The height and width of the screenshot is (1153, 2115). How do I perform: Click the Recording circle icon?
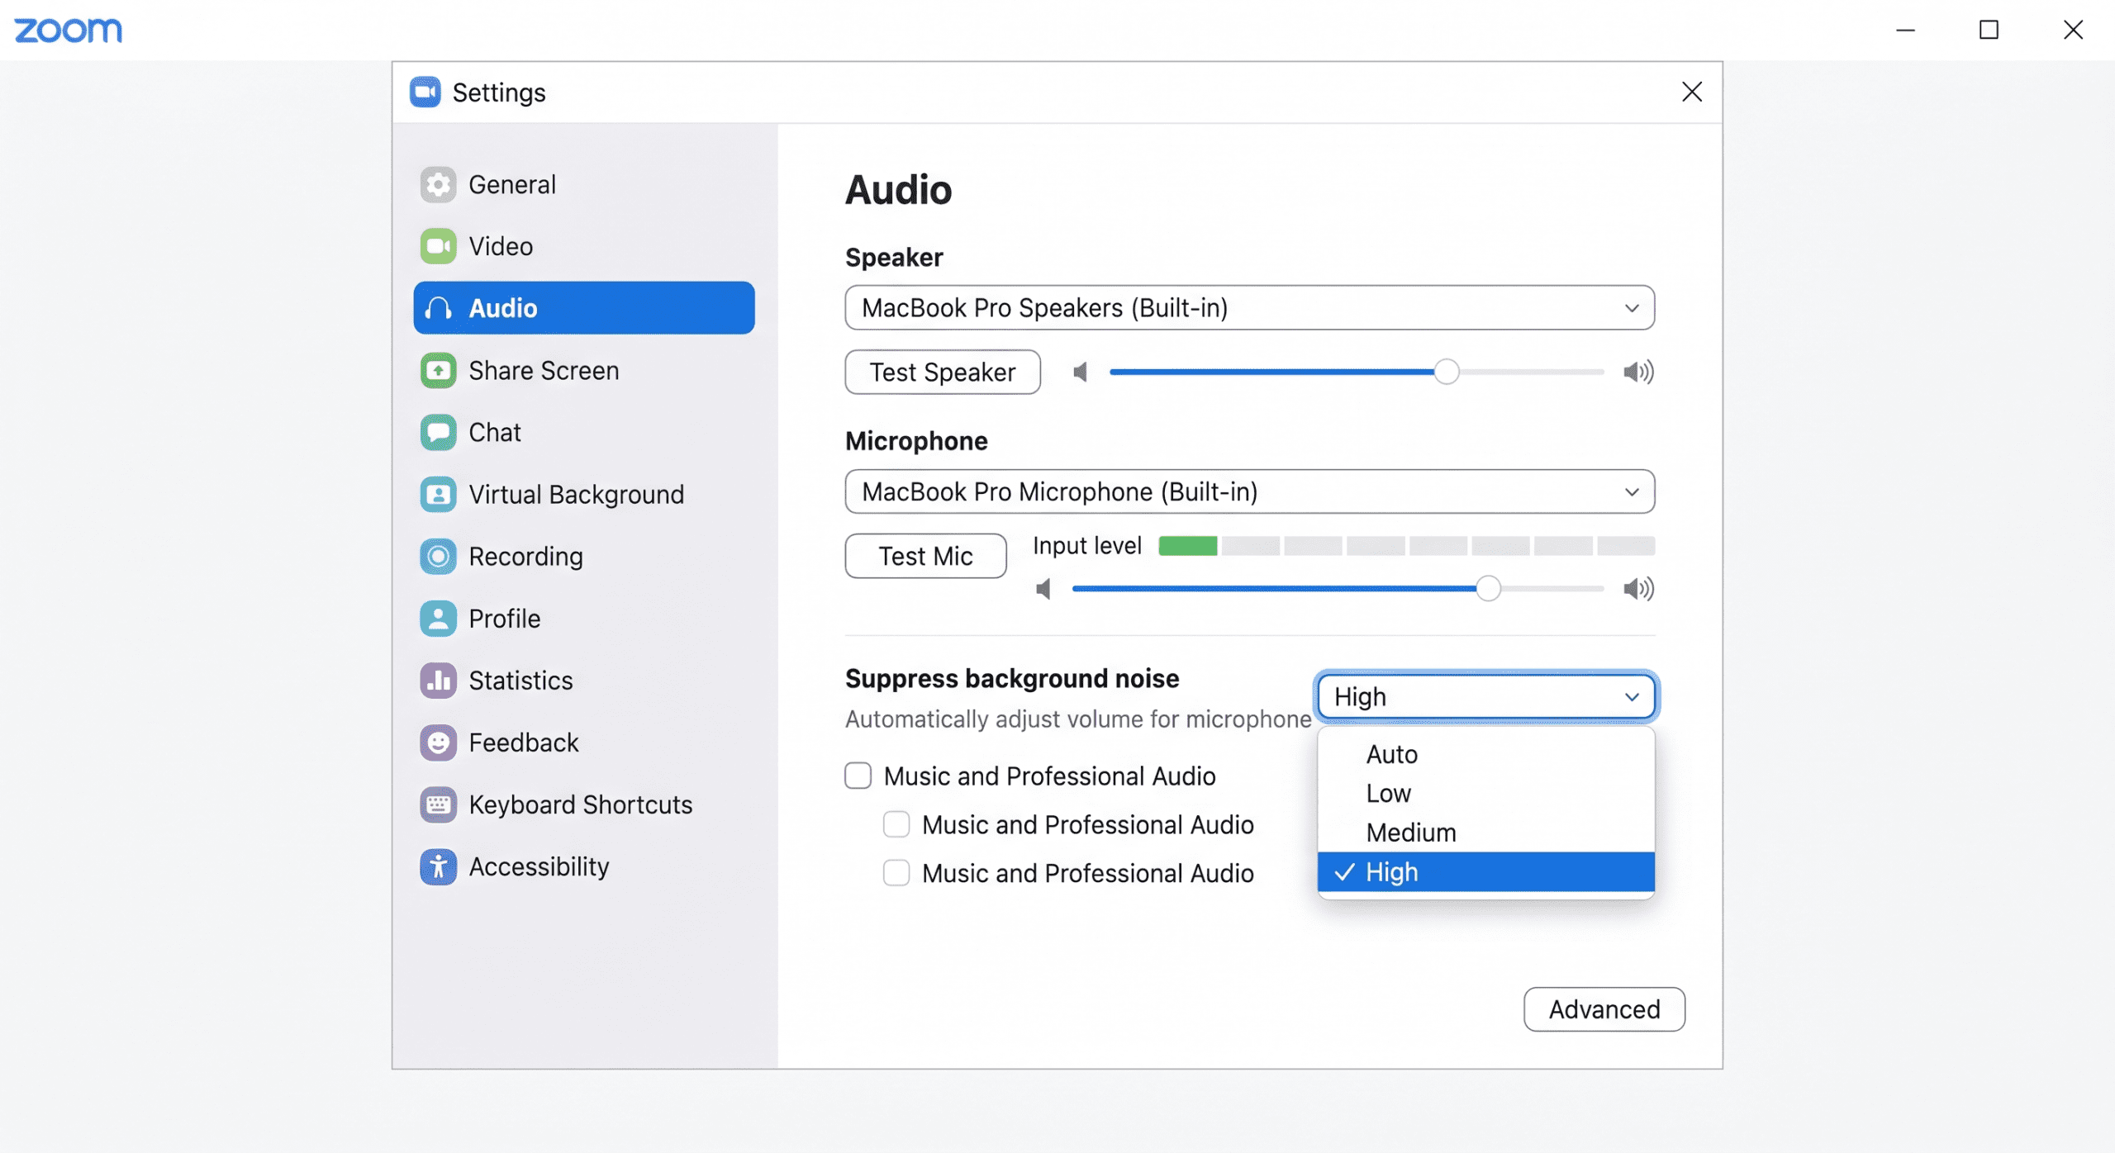[438, 556]
